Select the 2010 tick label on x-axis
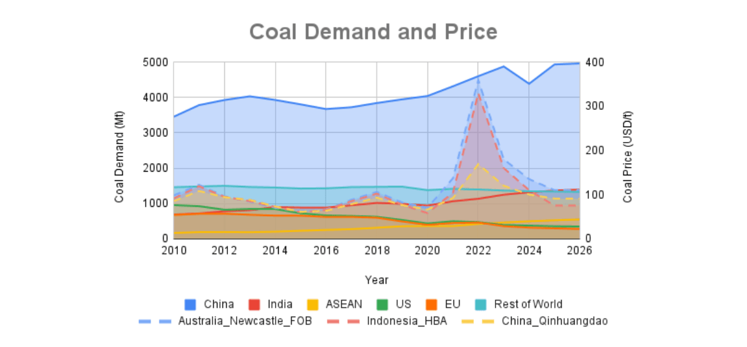Screen dimensions: 747x347 coord(174,251)
